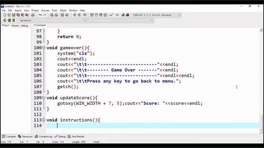The height and width of the screenshot is (148, 264).
Task: Click the Redo arrow icon
Action: 45,15
